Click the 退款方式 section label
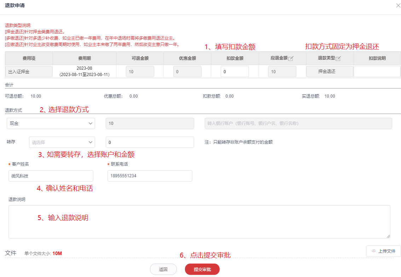Viewport: 401px width, 277px height. [13, 110]
